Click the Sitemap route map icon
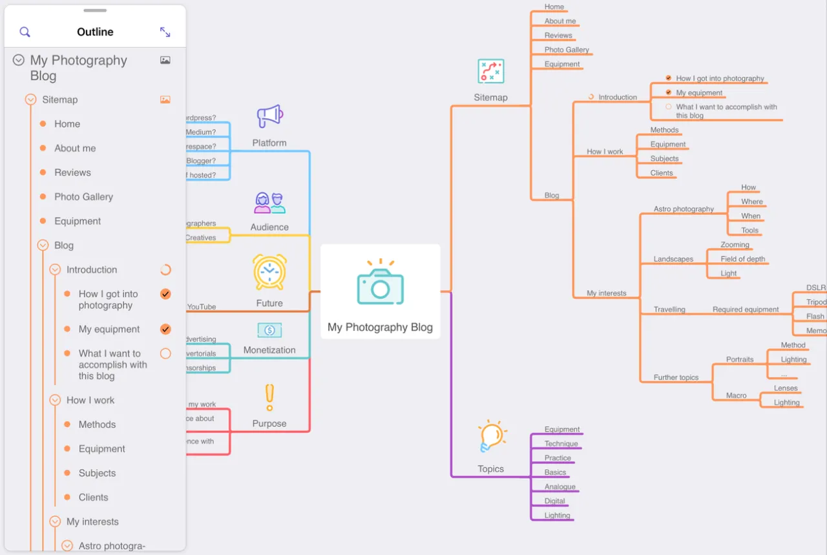827x555 pixels. (490, 71)
